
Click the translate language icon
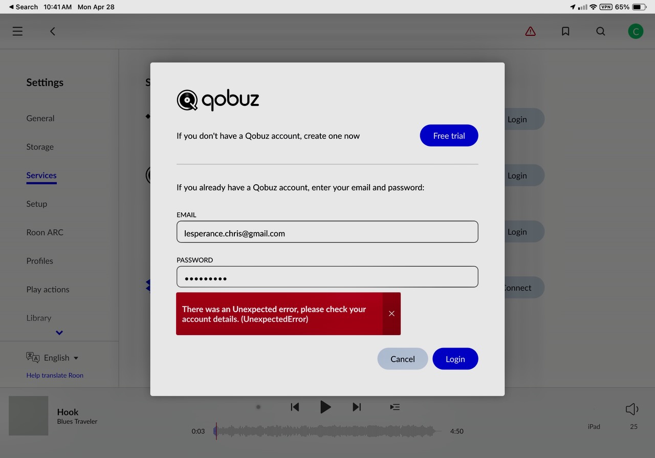click(33, 357)
